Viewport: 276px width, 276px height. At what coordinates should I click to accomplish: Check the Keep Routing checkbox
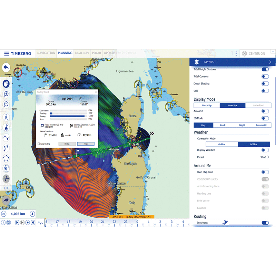click(39, 144)
